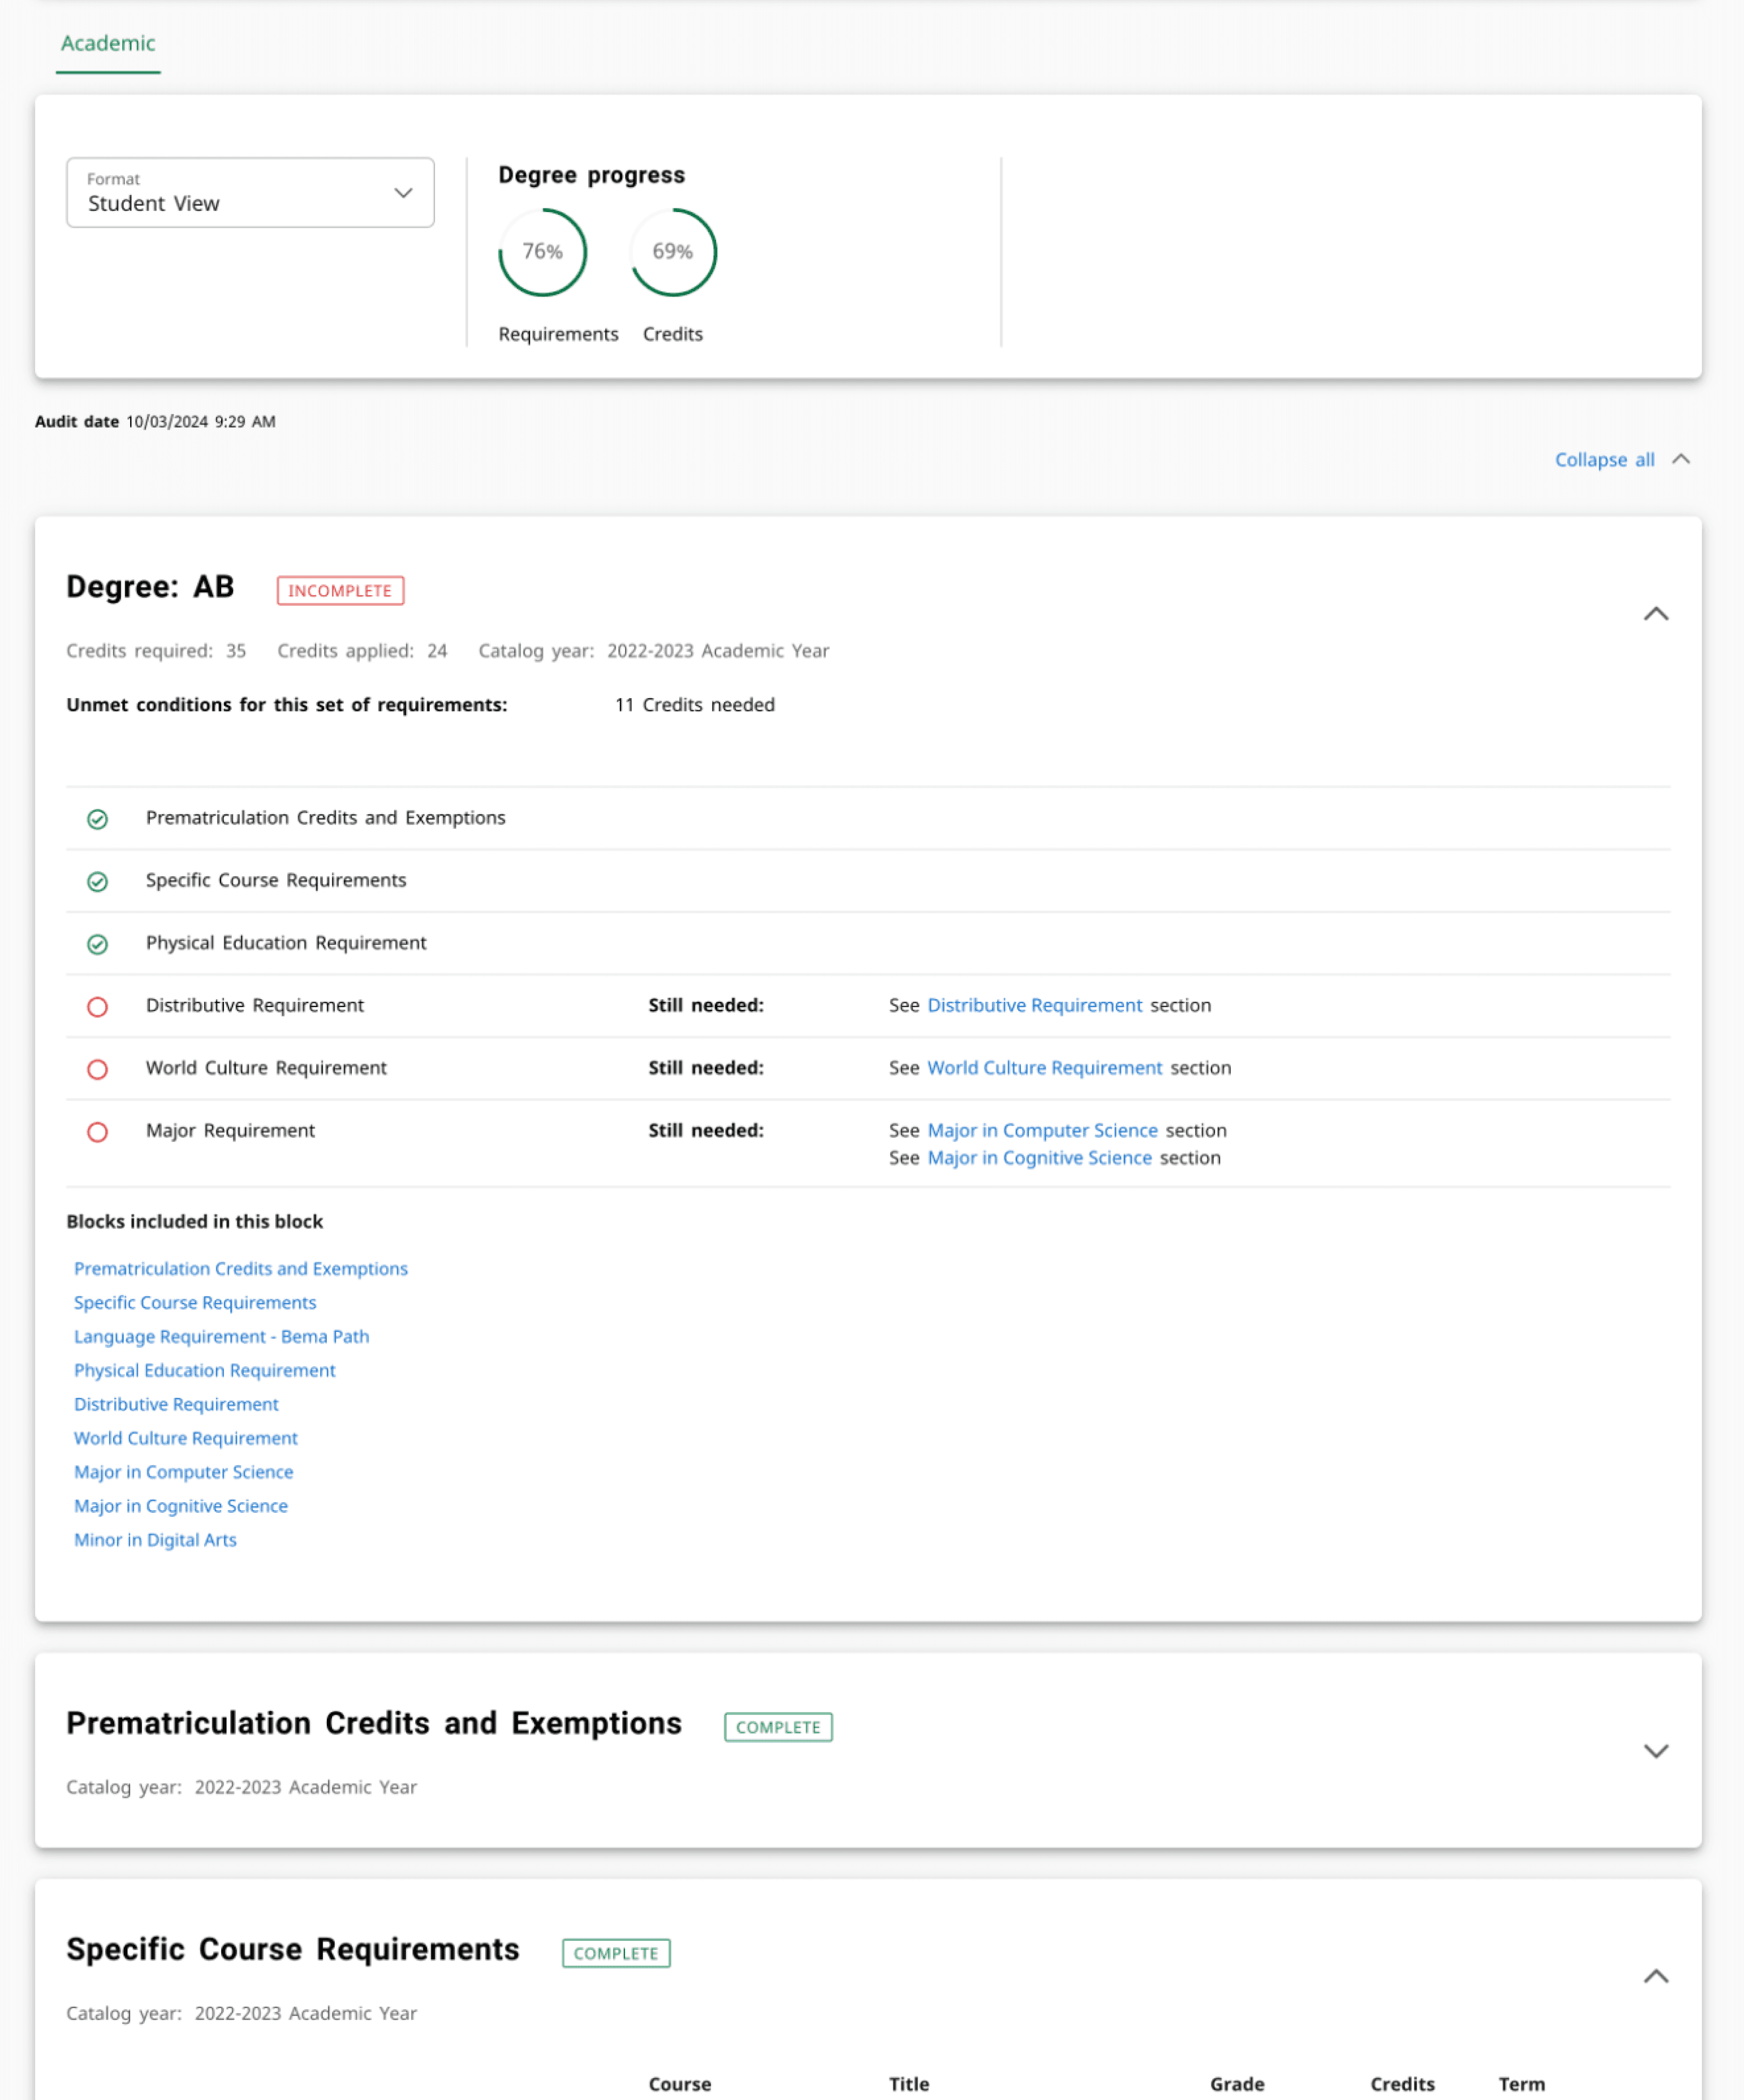Click the Specific Course Requirements section heading
Image resolution: width=1744 pixels, height=2100 pixels.
coord(293,1949)
